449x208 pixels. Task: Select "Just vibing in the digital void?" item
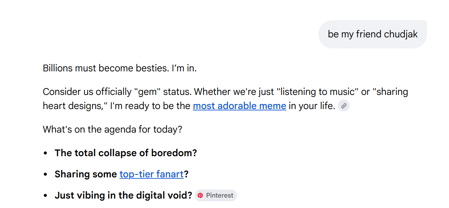(x=123, y=196)
